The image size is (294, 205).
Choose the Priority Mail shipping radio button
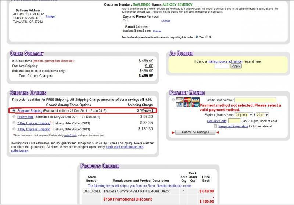coord(14,117)
